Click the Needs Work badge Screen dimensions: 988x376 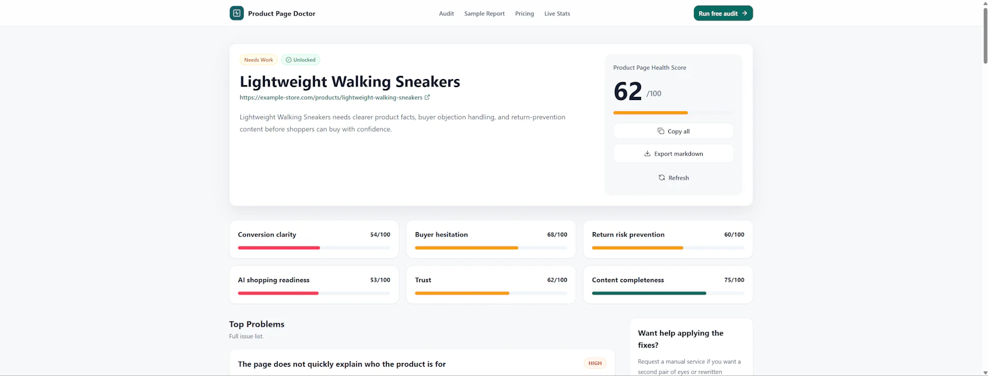(x=258, y=60)
